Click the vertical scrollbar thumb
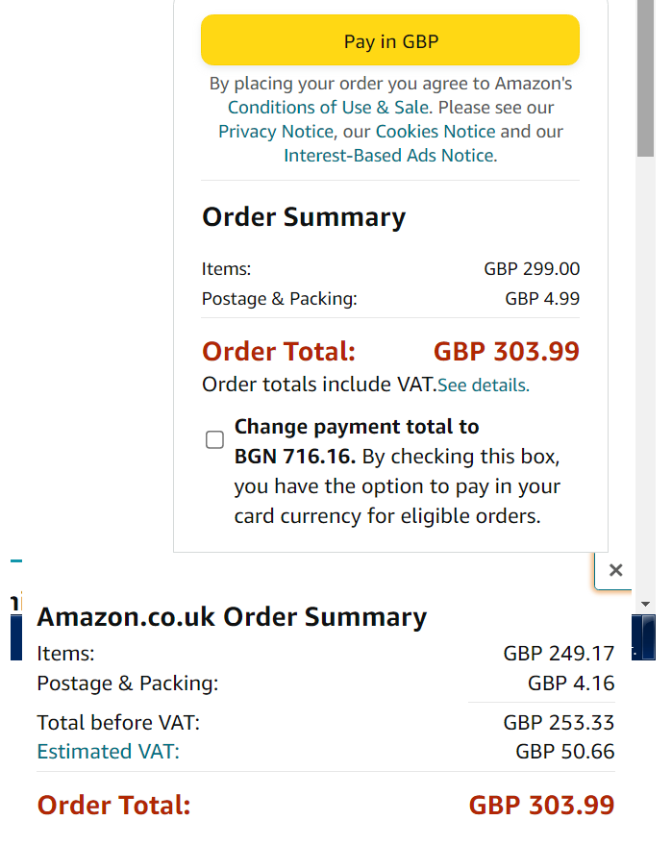Image resolution: width=672 pixels, height=845 pixels. tap(646, 77)
